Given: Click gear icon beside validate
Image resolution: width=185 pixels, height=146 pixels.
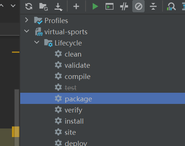Looking at the screenshot, I should point(58,65).
